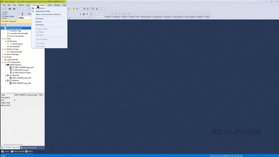Select Controller Tags in the tree

point(15,31)
